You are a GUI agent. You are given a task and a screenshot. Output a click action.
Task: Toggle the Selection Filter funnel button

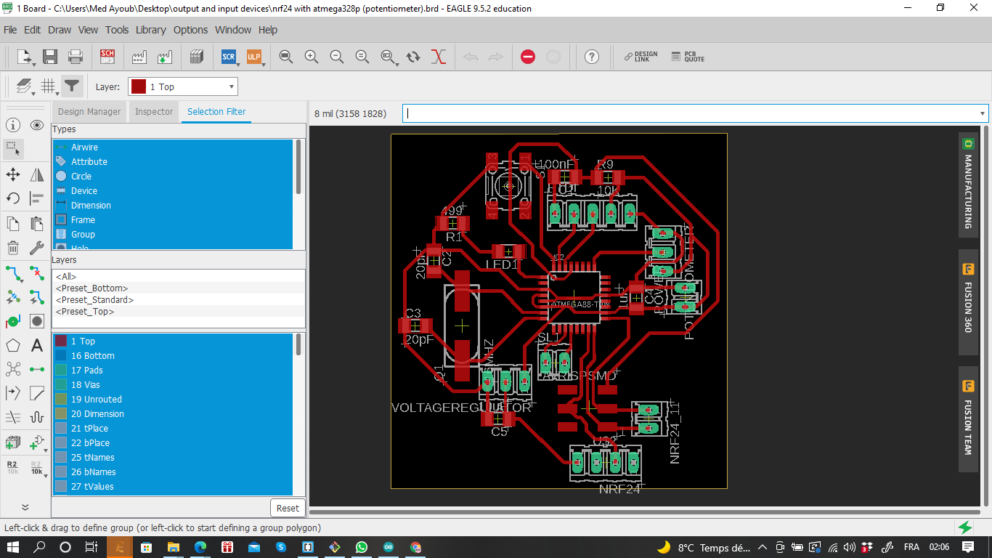[72, 86]
